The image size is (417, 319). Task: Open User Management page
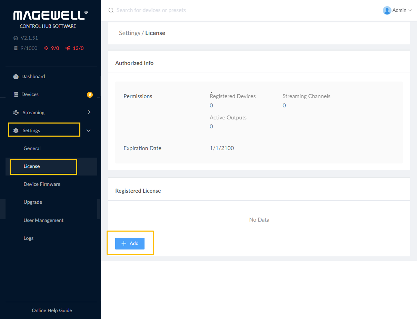[43, 220]
